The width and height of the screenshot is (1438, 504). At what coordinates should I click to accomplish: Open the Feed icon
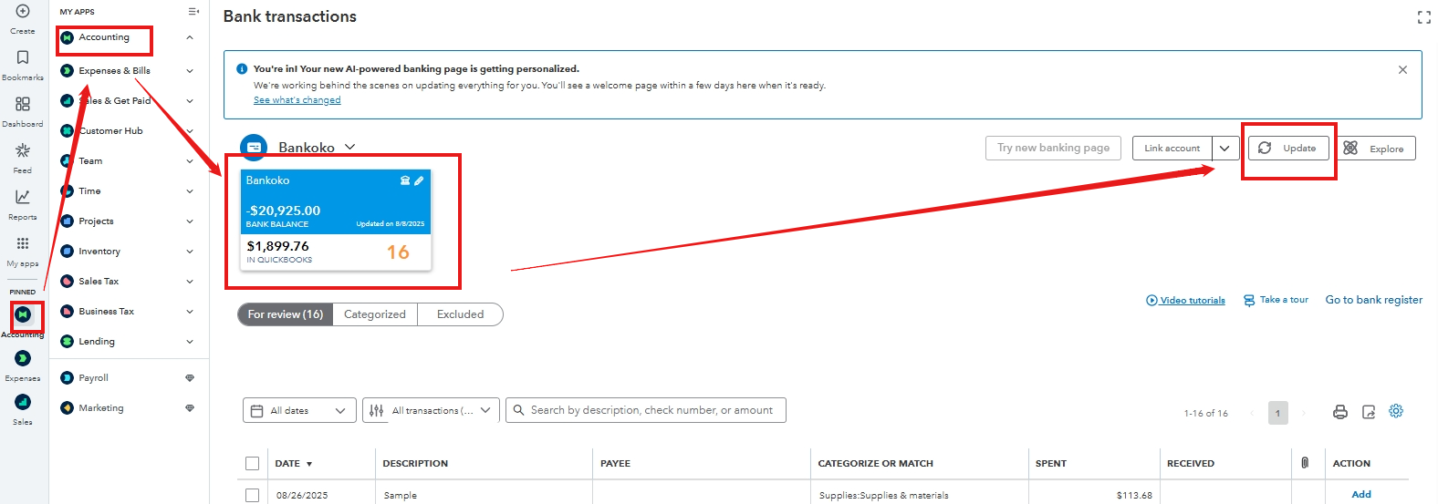23,150
